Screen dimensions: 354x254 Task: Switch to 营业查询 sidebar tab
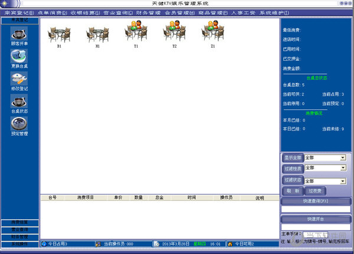[x=19, y=230]
